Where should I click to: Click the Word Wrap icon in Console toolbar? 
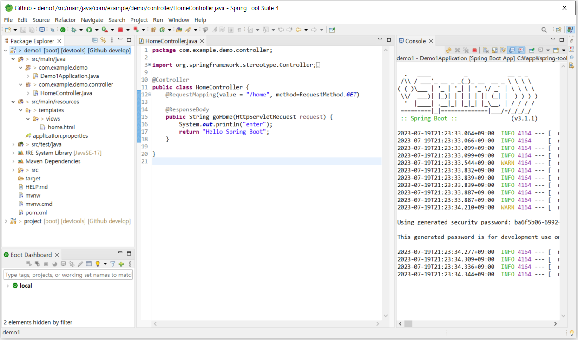[x=503, y=50]
